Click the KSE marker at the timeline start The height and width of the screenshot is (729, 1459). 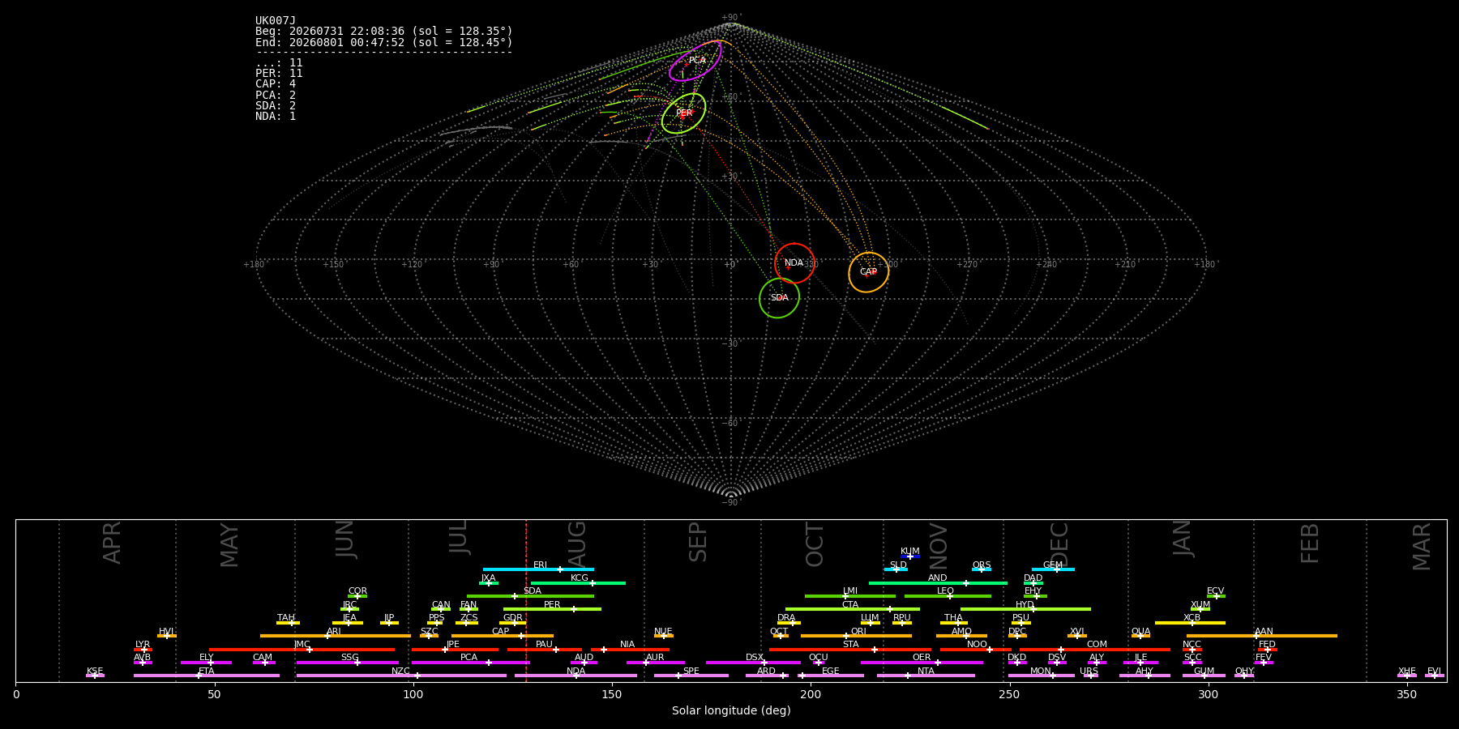pos(95,676)
